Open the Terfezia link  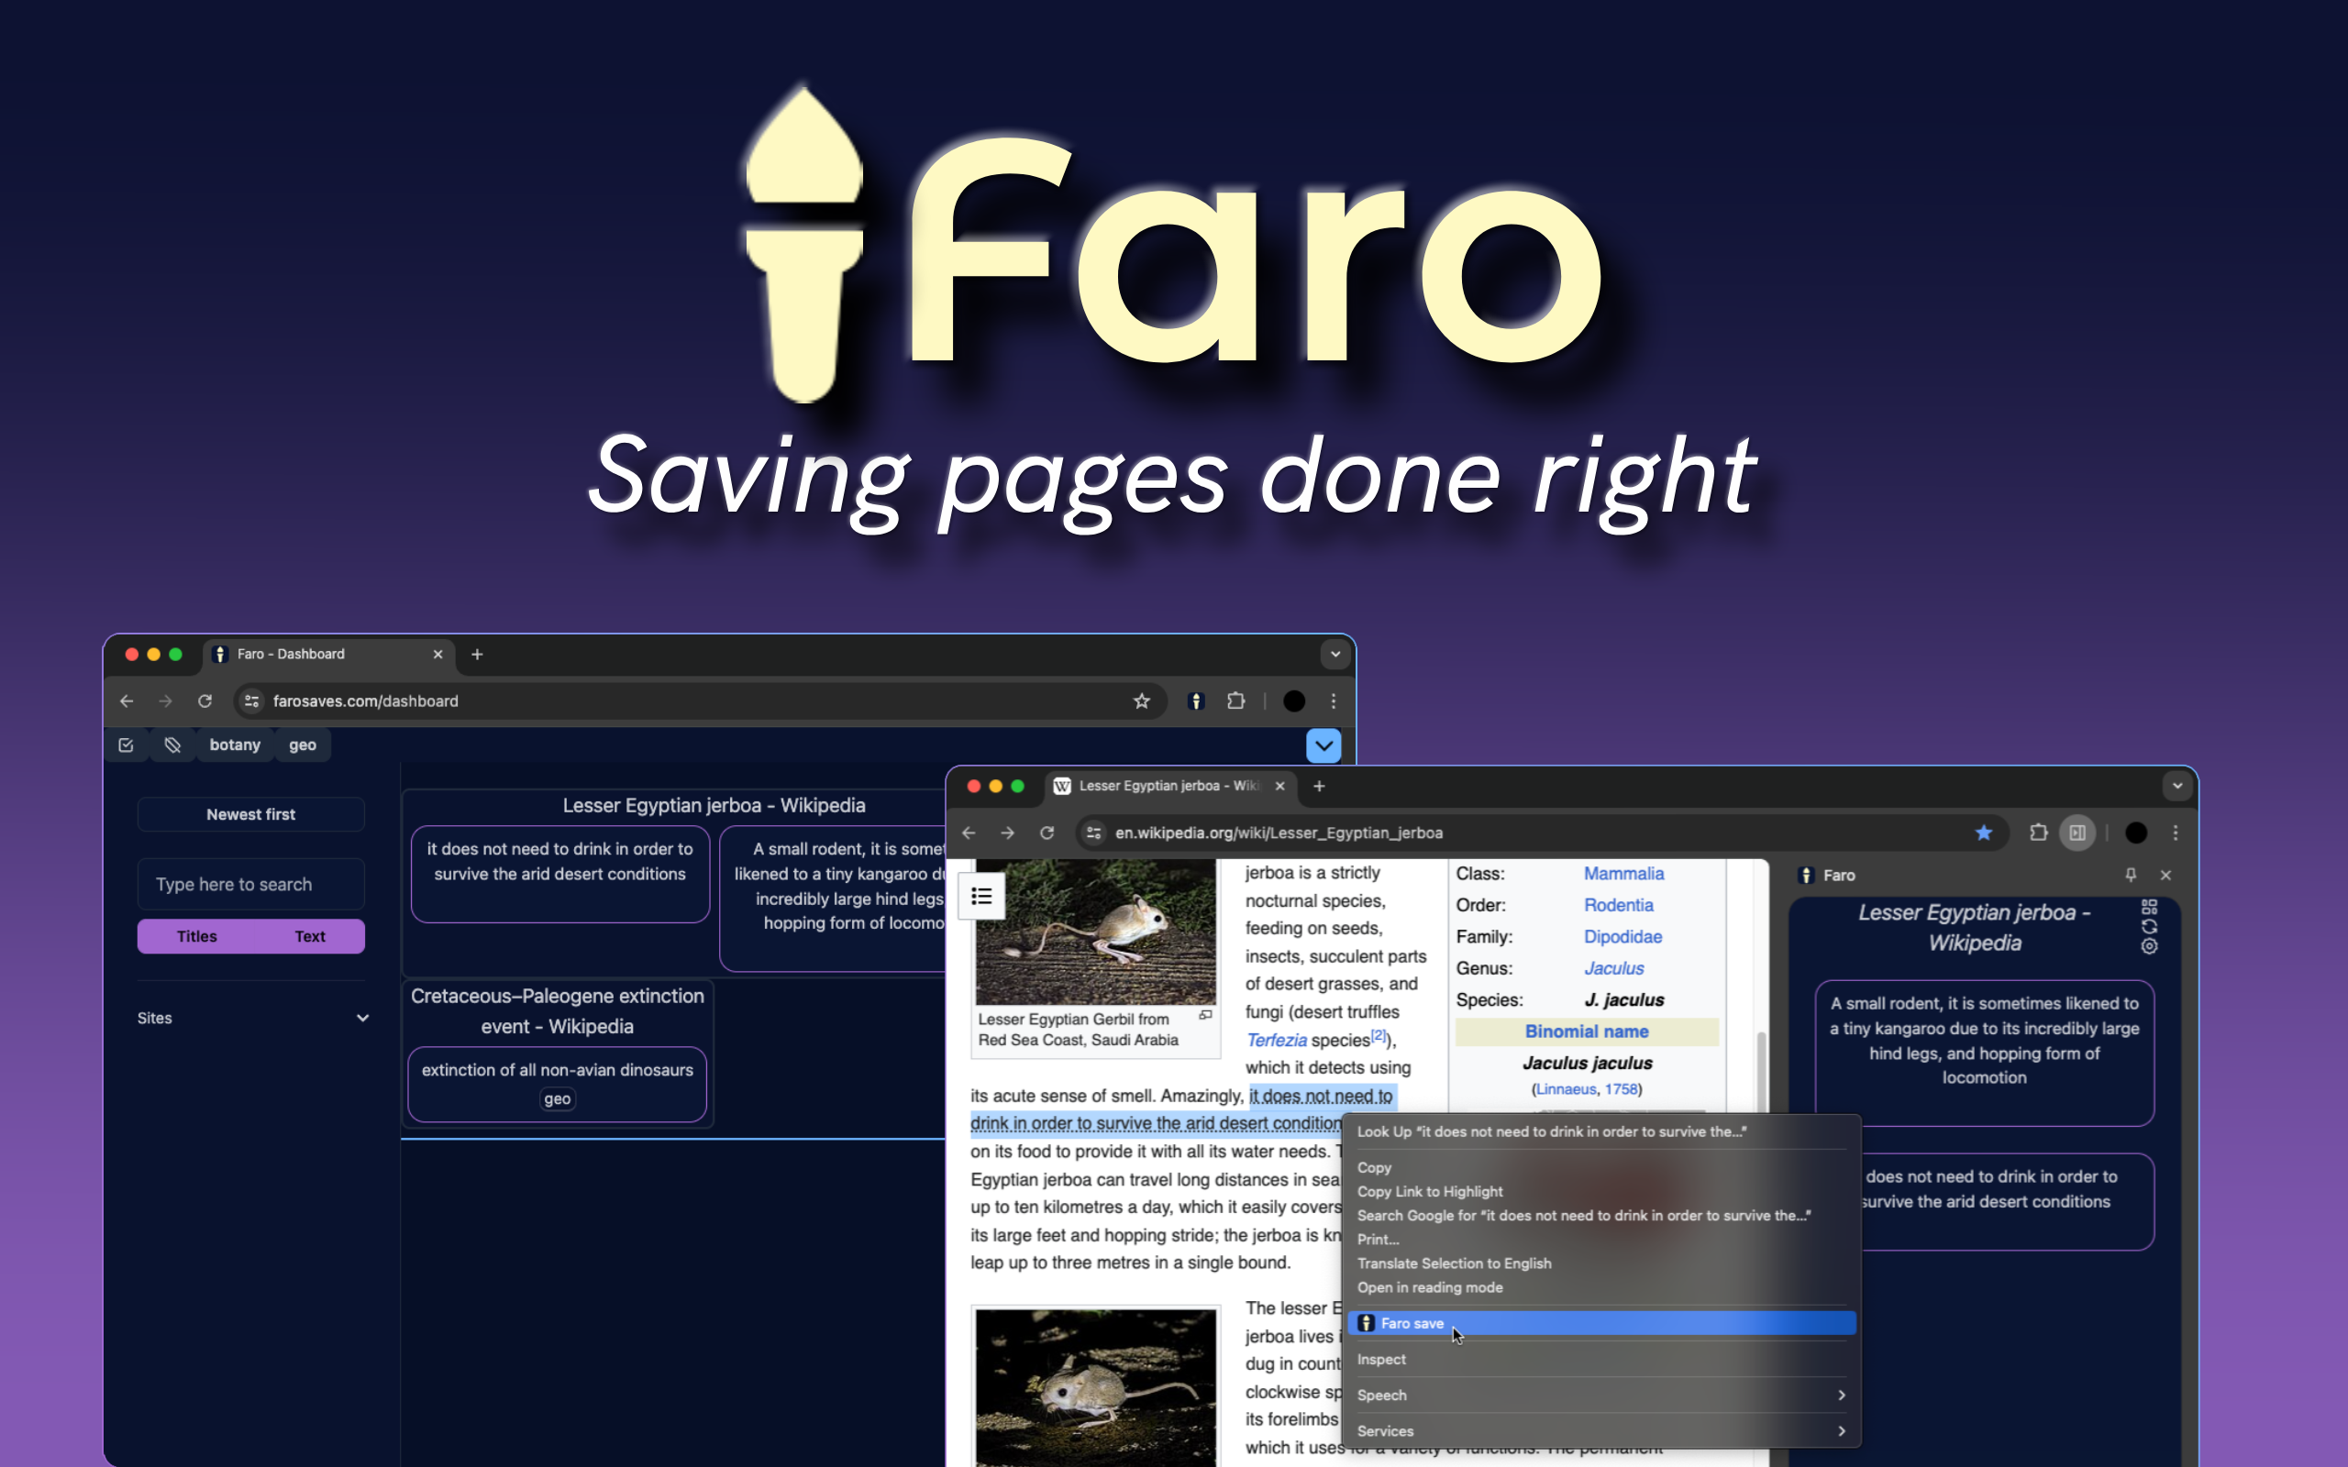(x=1276, y=1040)
